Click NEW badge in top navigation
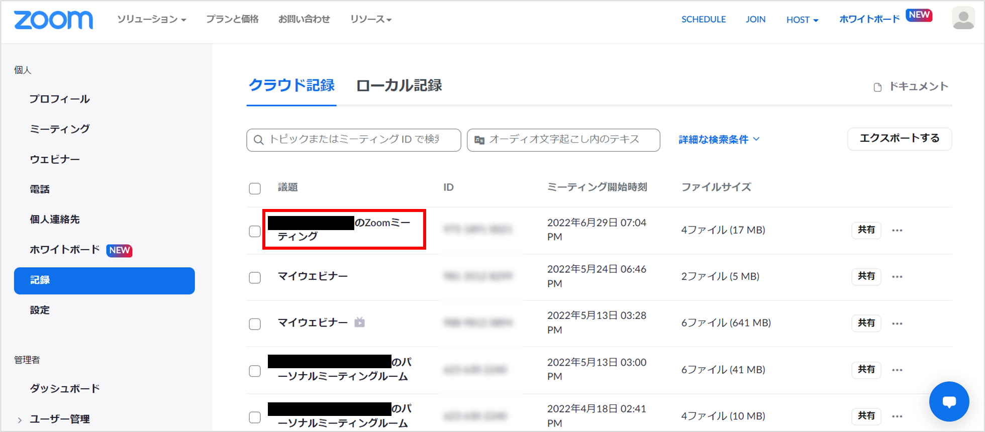The height and width of the screenshot is (432, 985). (x=919, y=15)
